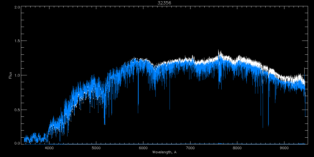Select the 8000 wavelength tick label
The width and height of the screenshot is (314, 157).
click(237, 148)
